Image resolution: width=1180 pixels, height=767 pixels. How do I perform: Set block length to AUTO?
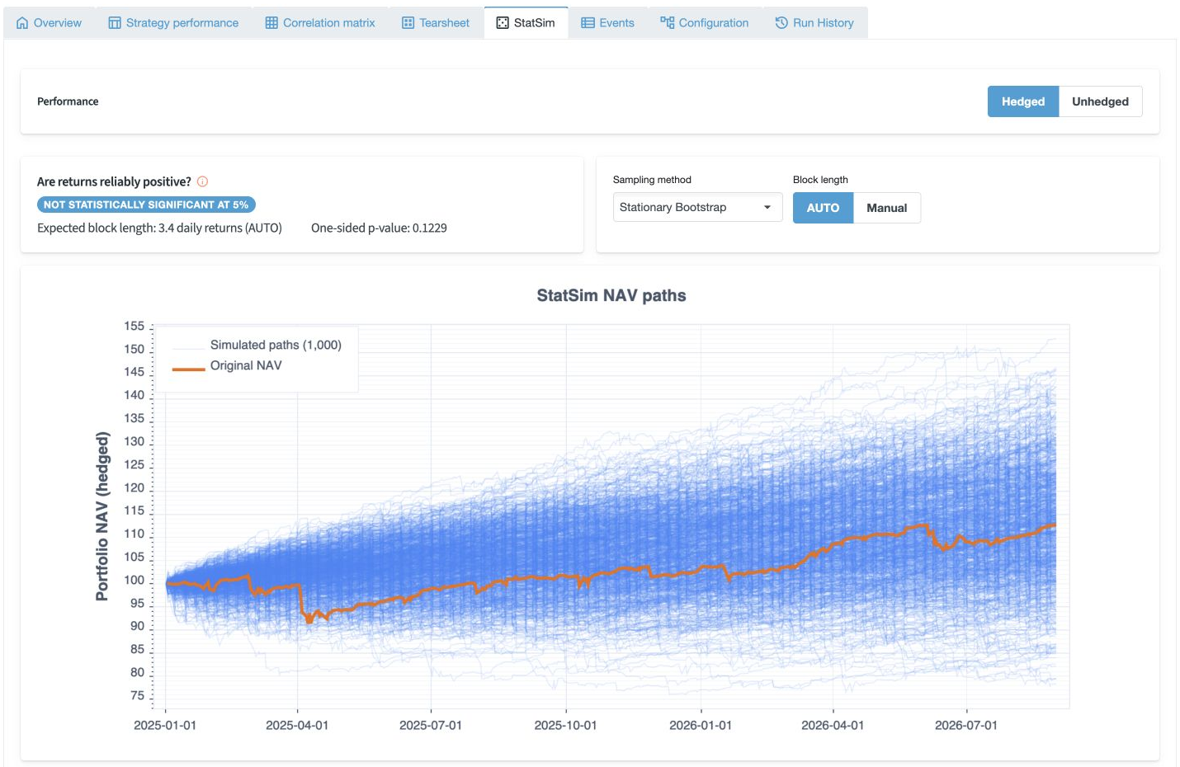pos(823,208)
